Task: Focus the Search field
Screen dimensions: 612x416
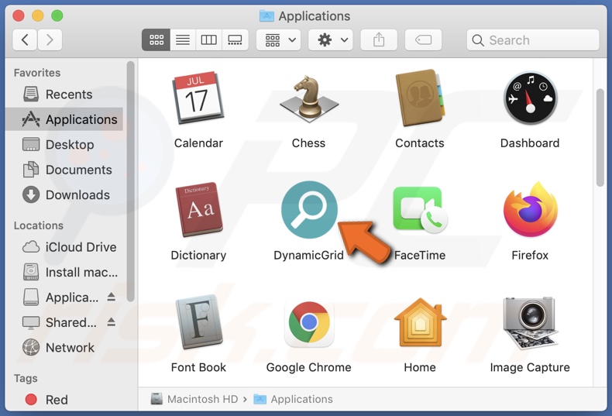Action: point(533,40)
